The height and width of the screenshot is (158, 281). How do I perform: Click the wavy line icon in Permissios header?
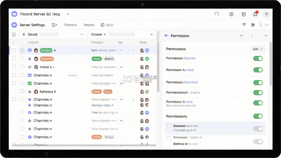tap(266, 36)
